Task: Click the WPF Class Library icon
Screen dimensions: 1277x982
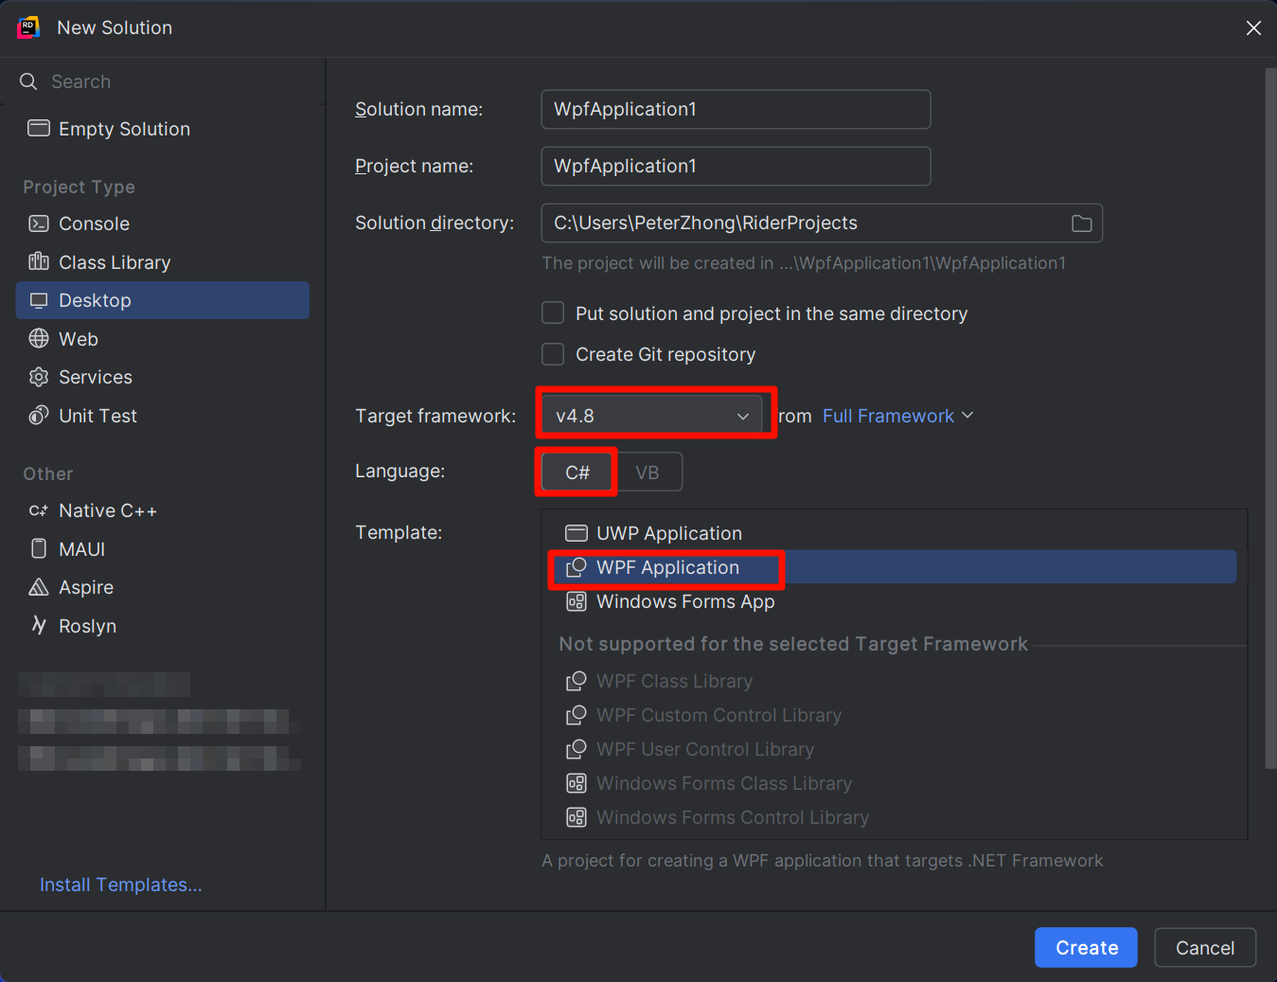Action: tap(576, 681)
